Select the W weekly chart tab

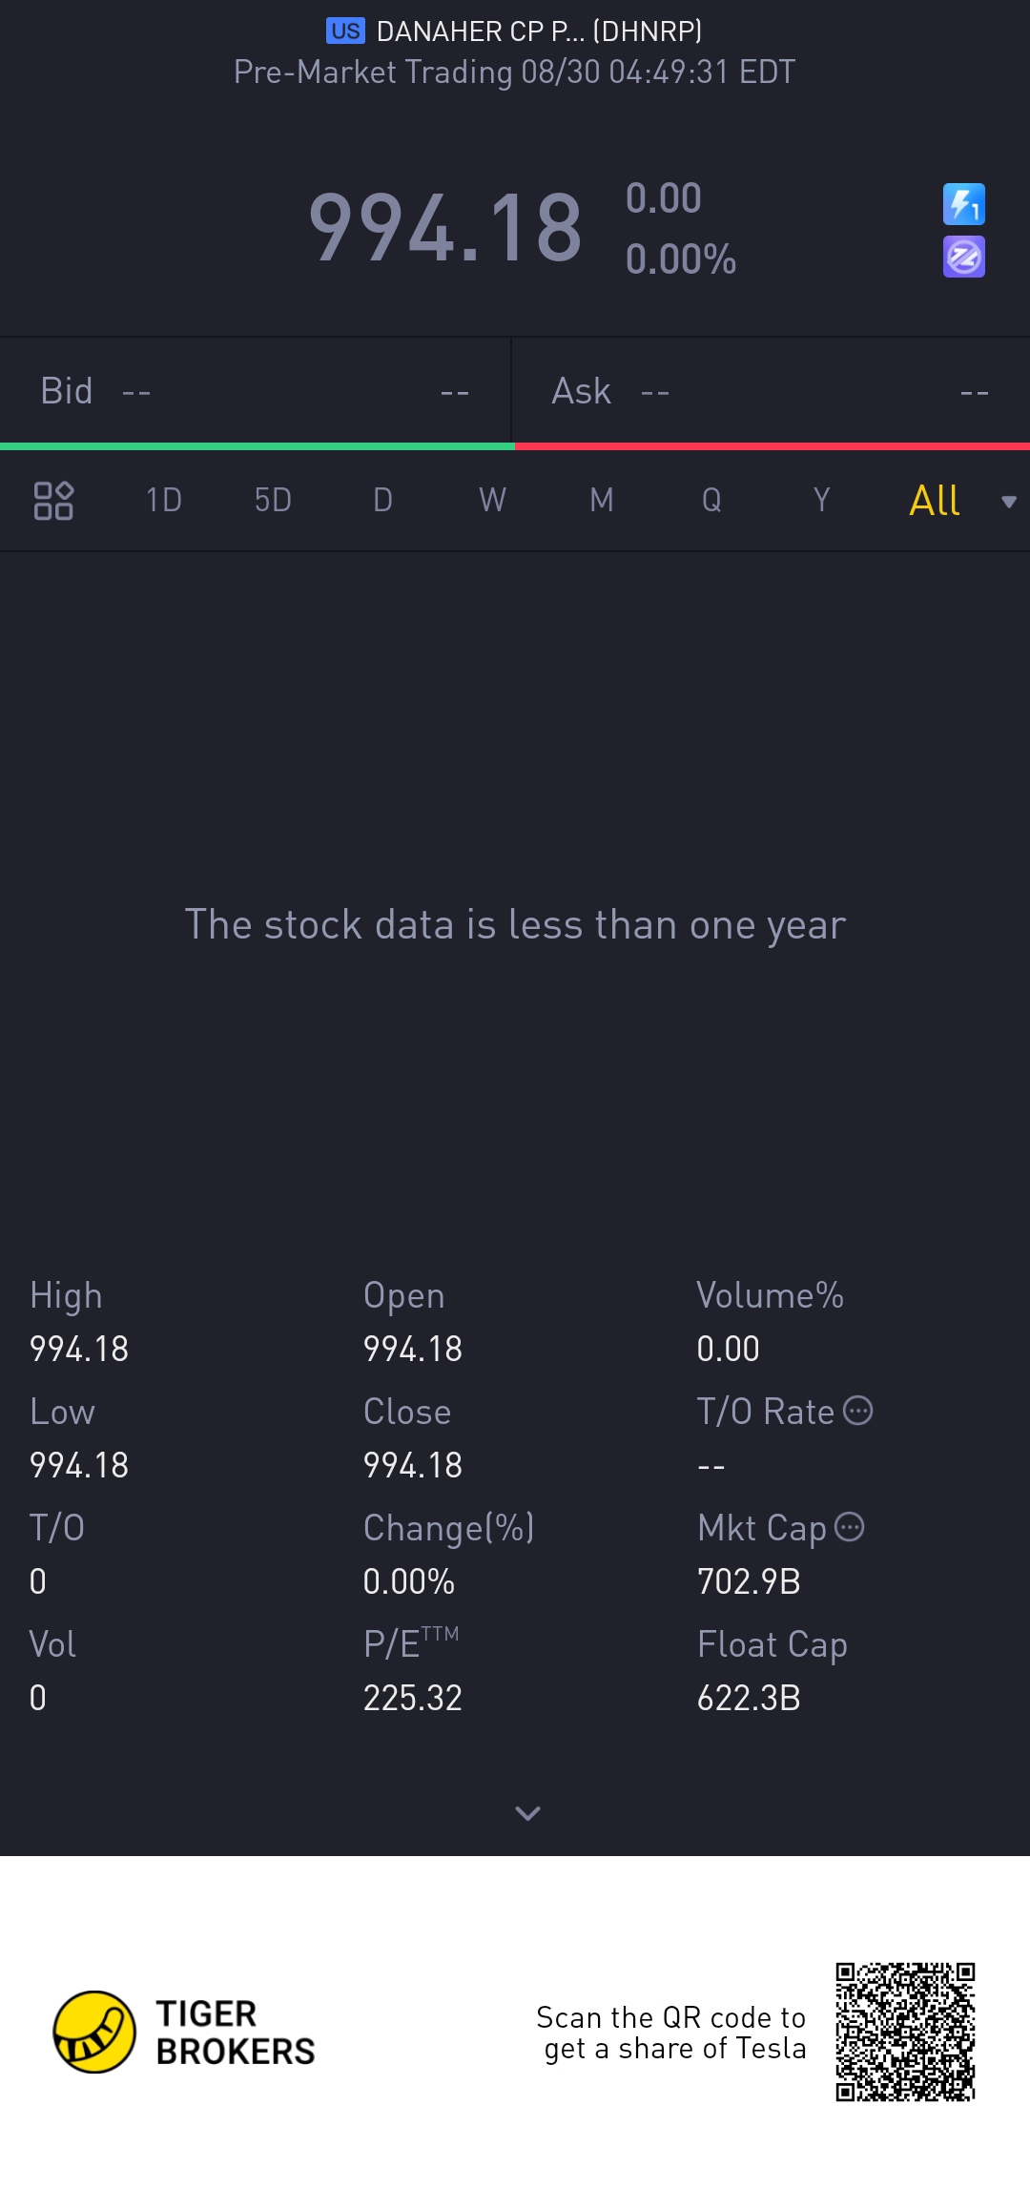click(492, 500)
